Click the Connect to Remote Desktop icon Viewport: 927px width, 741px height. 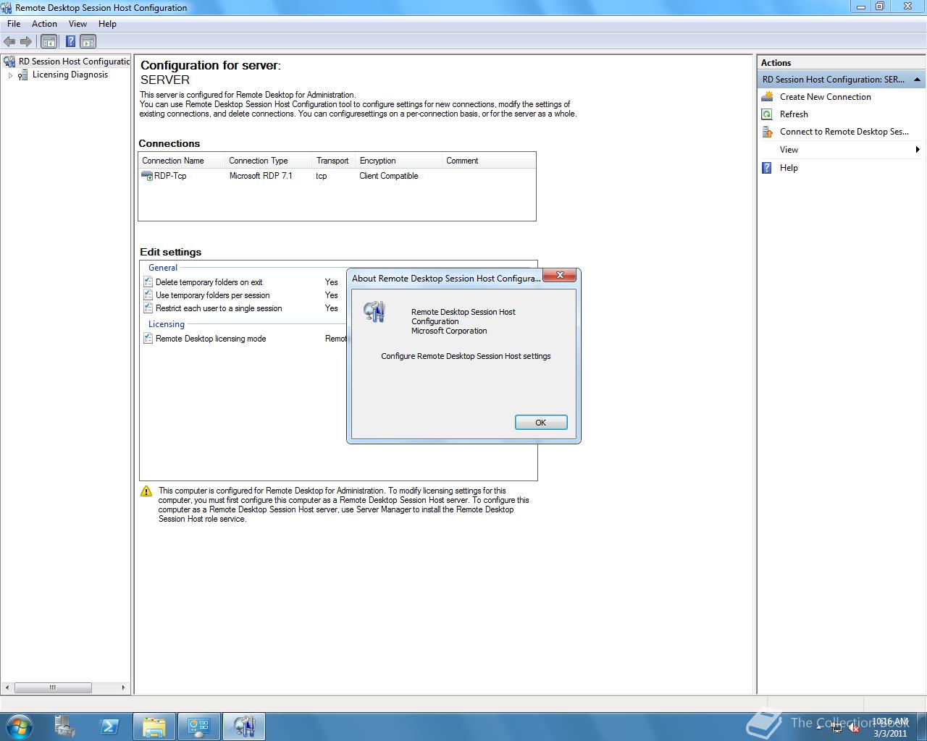767,132
